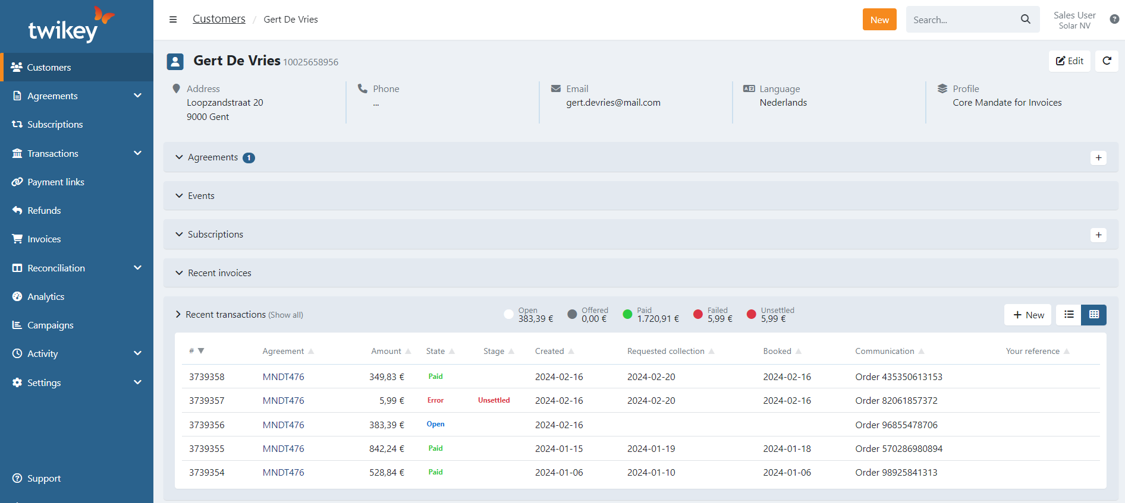The height and width of the screenshot is (503, 1125).
Task: Go to Analytics in sidebar
Action: coord(46,296)
